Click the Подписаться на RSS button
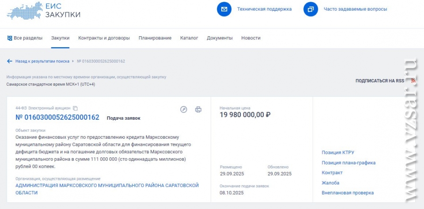 click(x=380, y=81)
